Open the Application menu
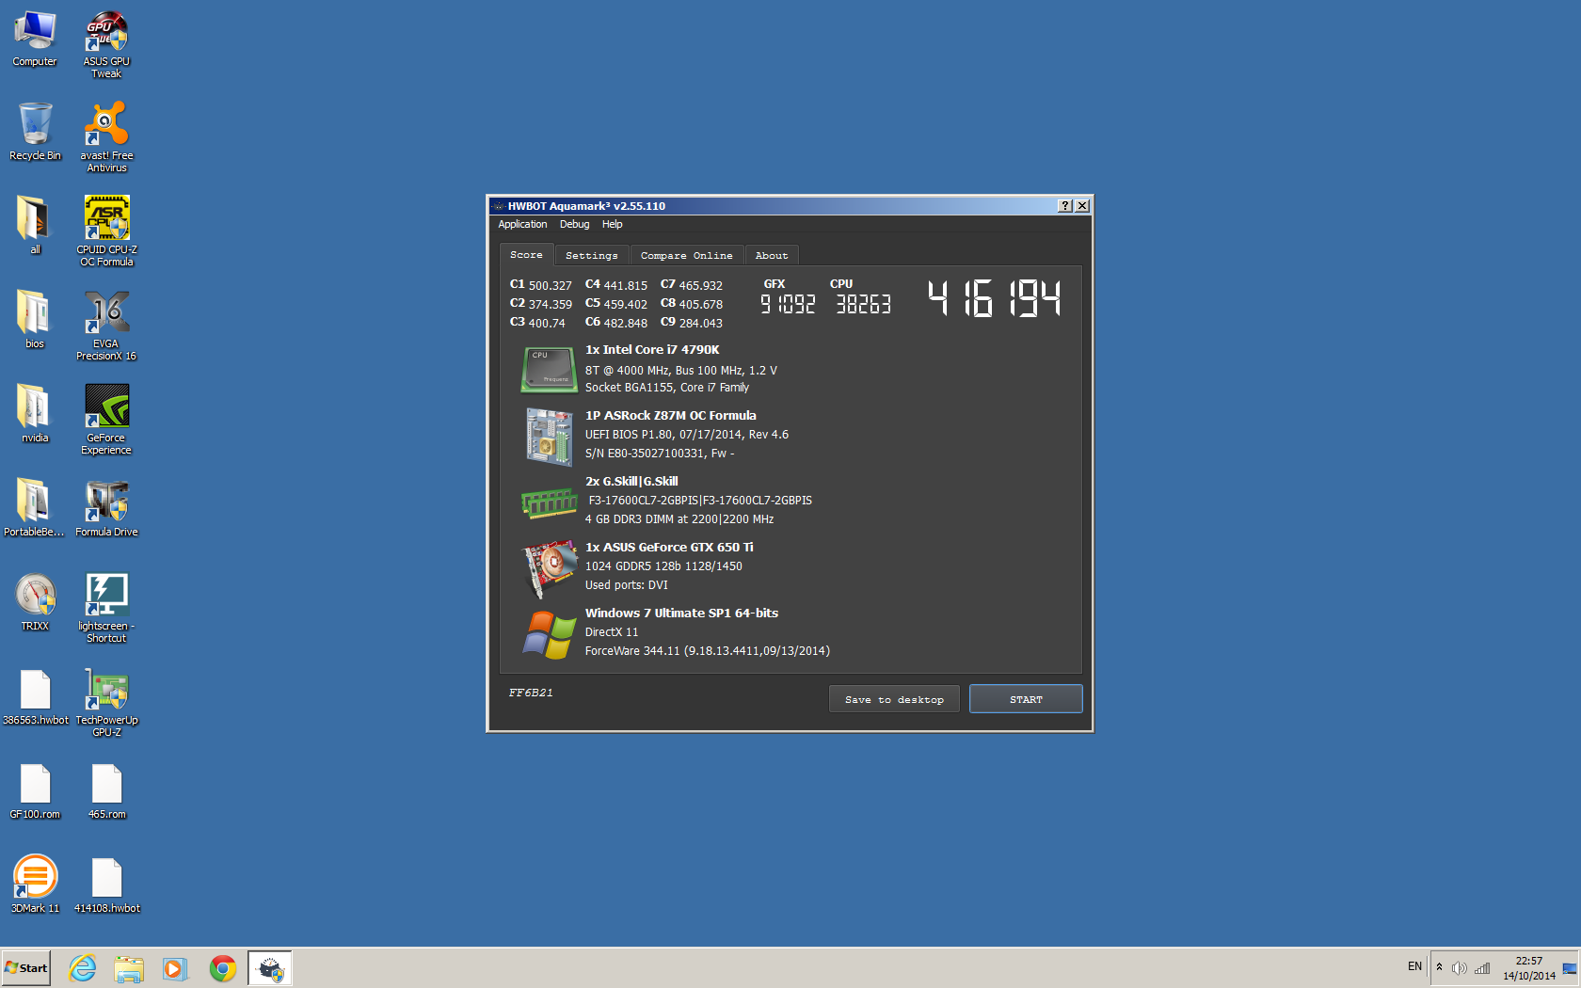This screenshot has width=1581, height=988. click(x=522, y=224)
